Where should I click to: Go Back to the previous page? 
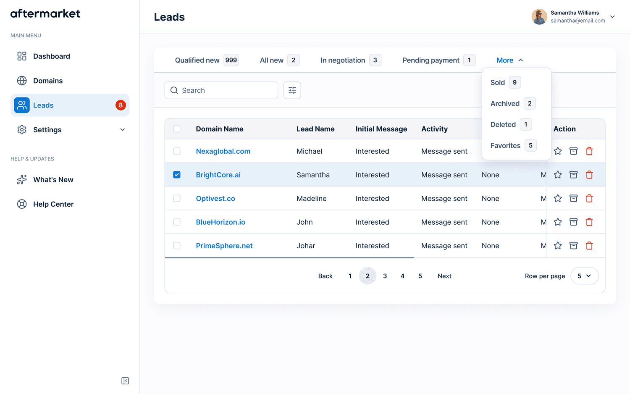click(325, 276)
